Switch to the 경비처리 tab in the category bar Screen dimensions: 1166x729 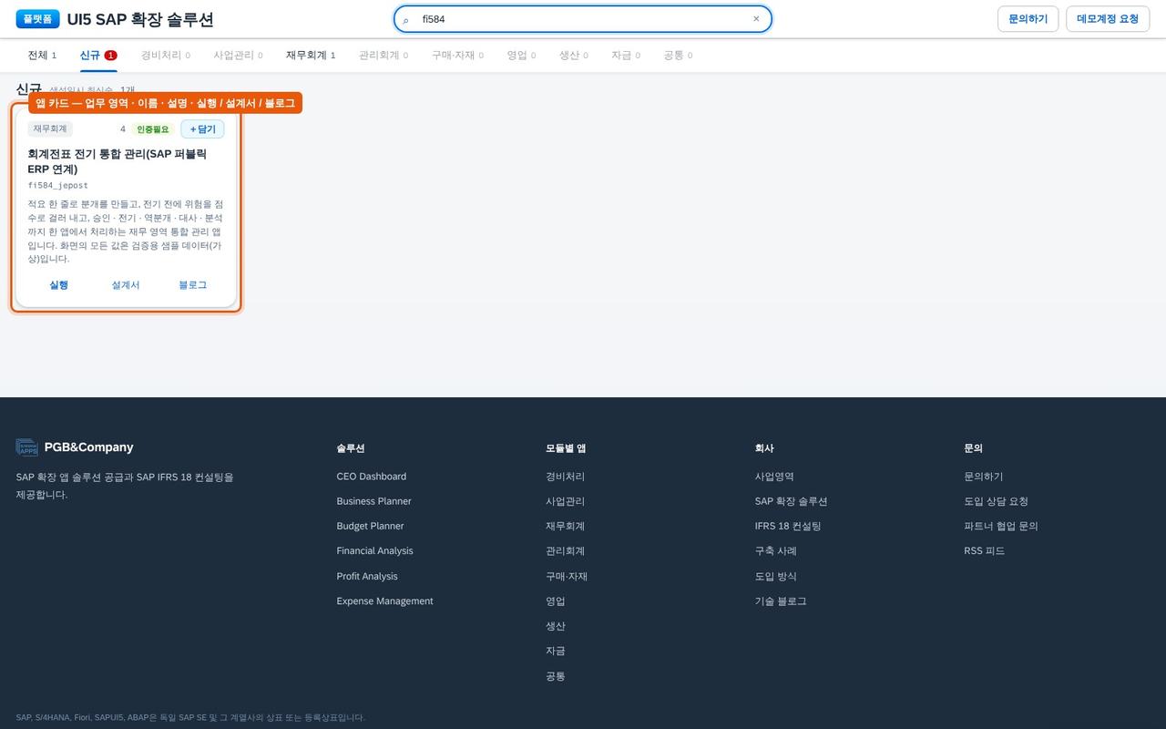pyautogui.click(x=166, y=56)
